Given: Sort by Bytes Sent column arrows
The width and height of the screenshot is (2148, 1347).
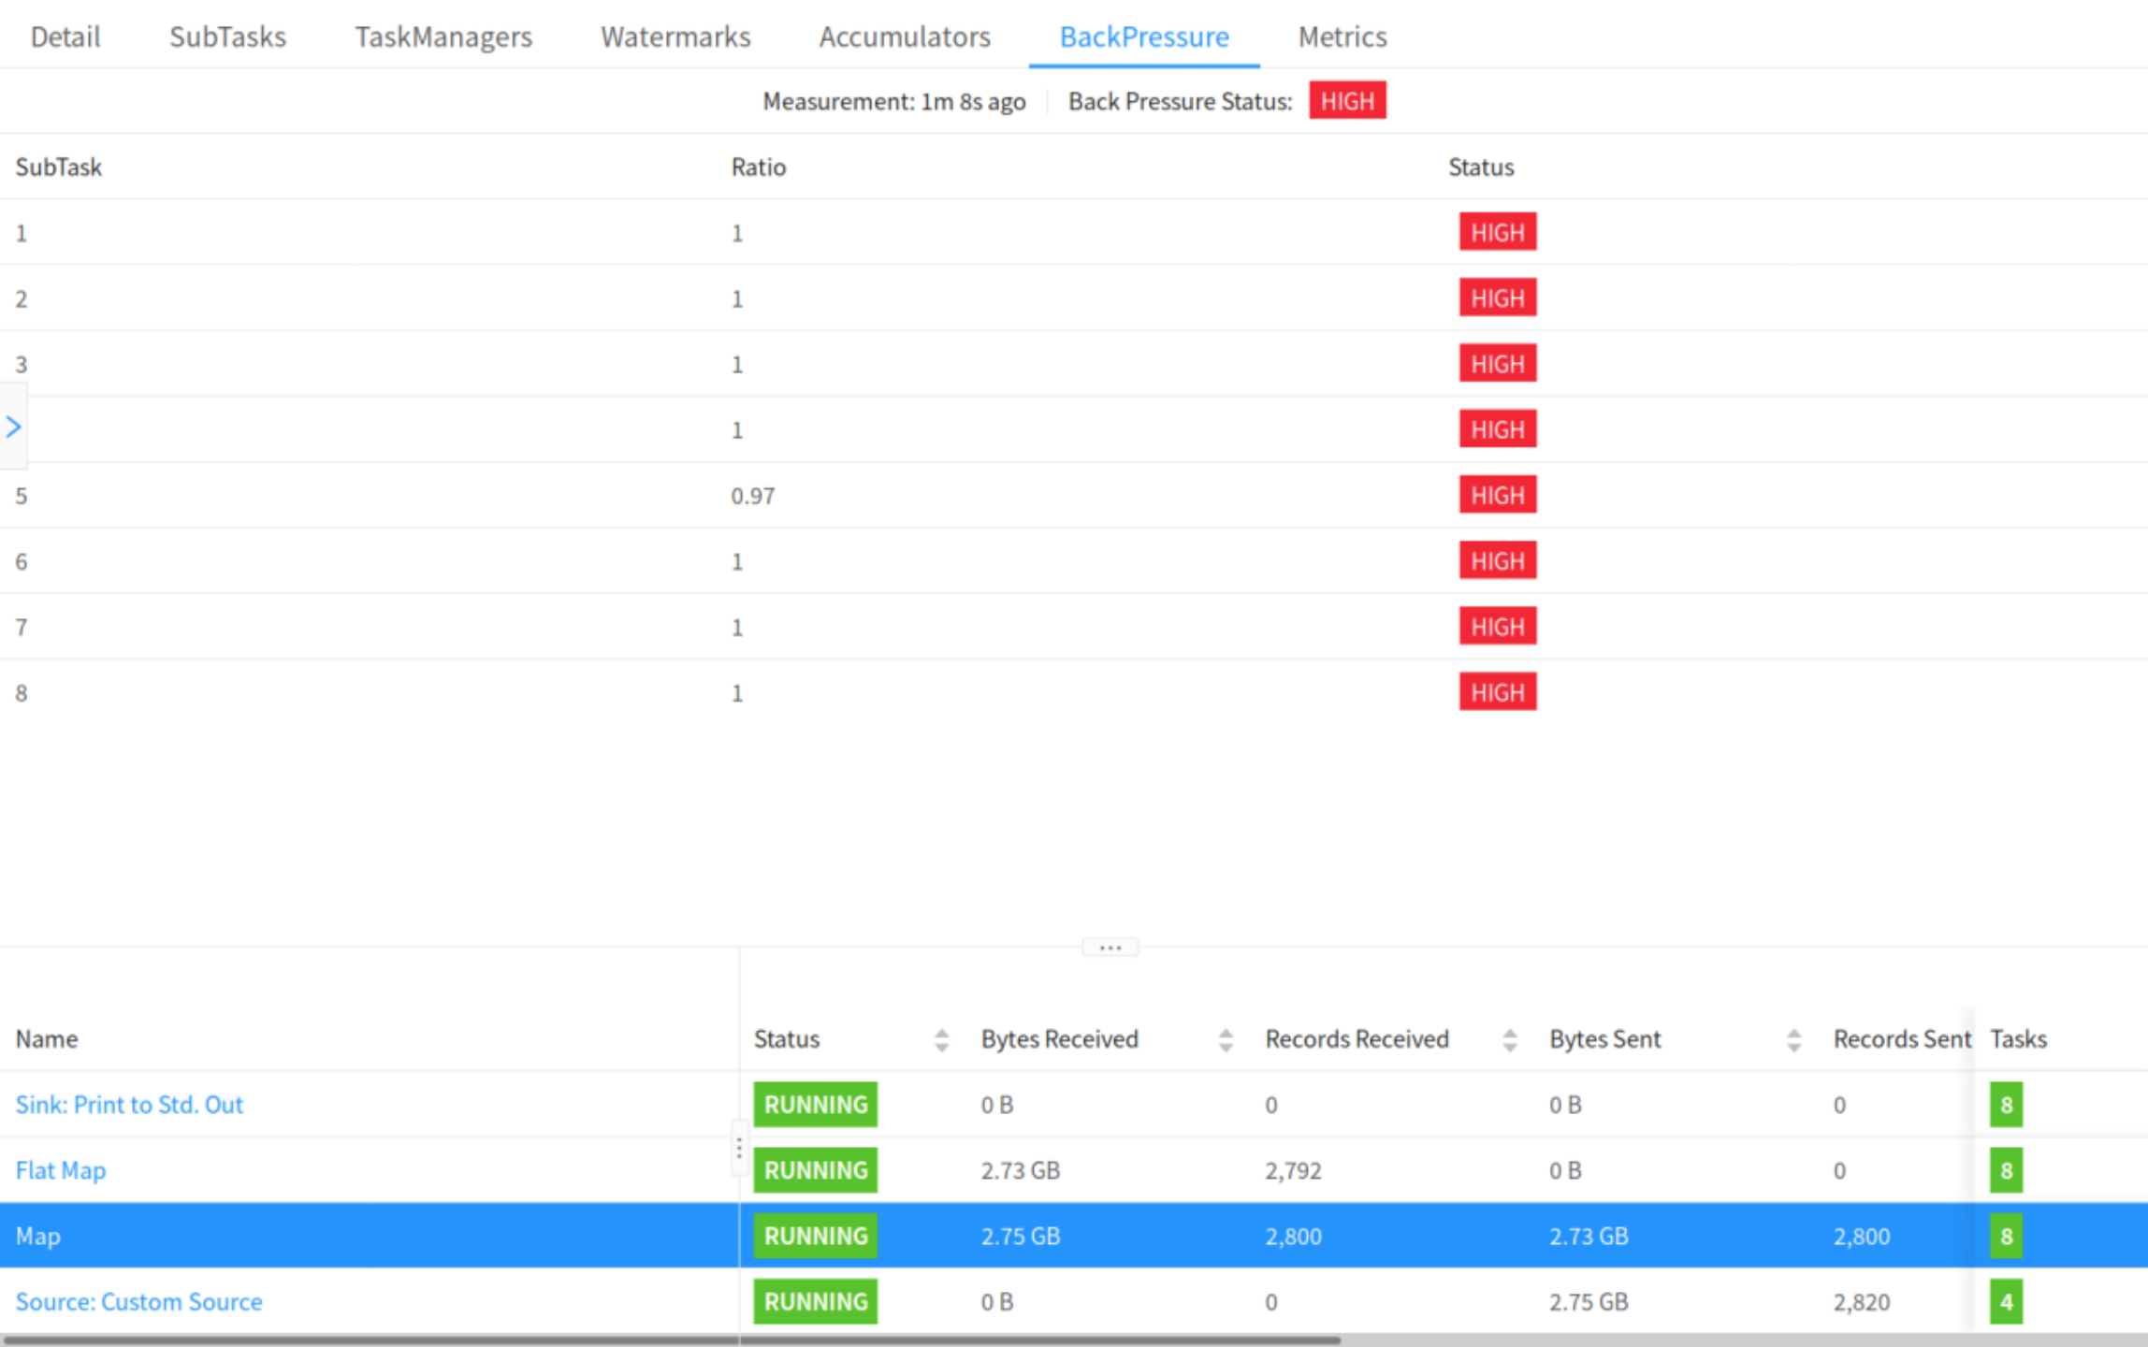Looking at the screenshot, I should 1792,1039.
